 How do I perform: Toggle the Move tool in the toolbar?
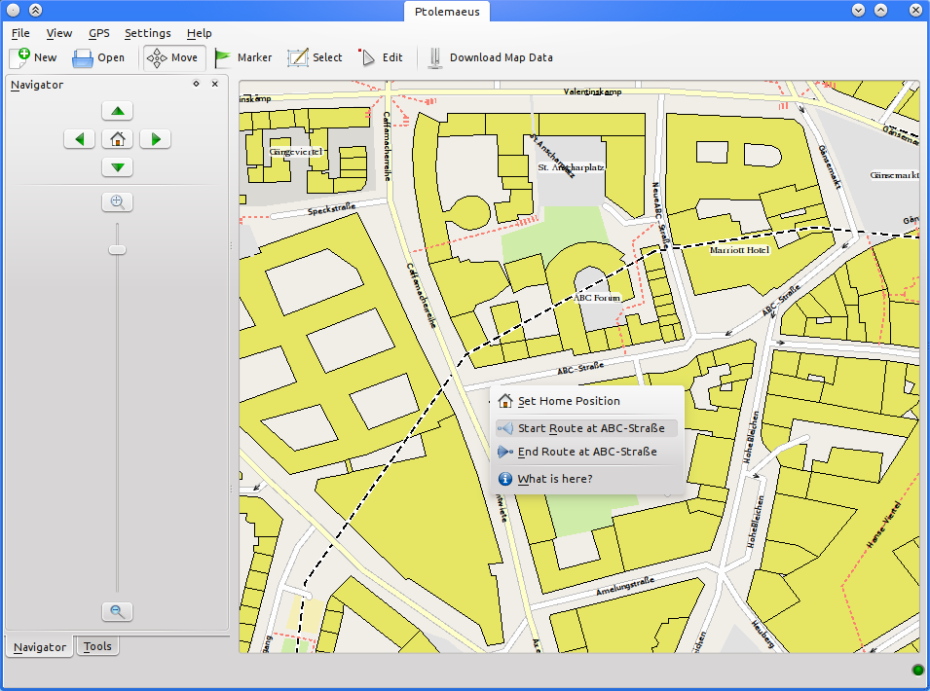pos(174,57)
